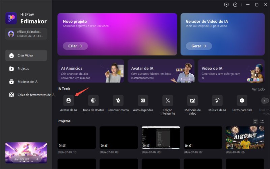Click the IA Tools section heading

point(64,89)
